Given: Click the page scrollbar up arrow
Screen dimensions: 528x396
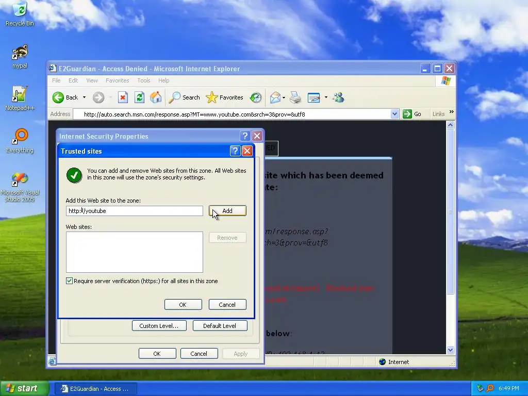Looking at the screenshot, I should (x=451, y=125).
